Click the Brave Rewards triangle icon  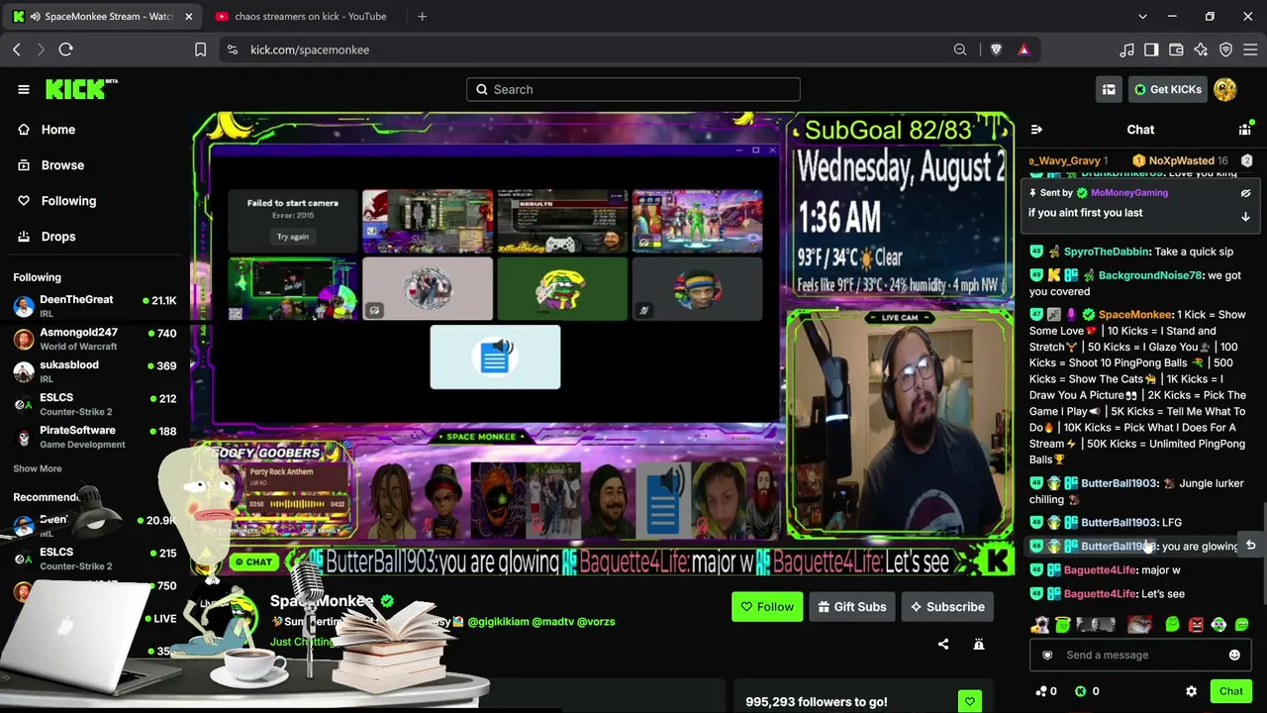click(1023, 50)
